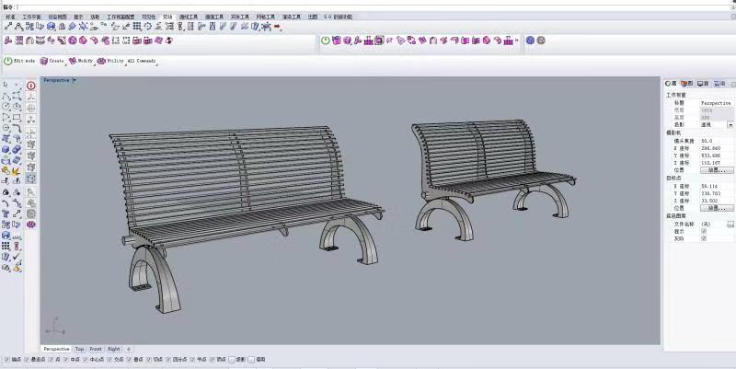The image size is (736, 369).
Task: Toggle T-Splines Edit mode power icon
Action: click(8, 61)
